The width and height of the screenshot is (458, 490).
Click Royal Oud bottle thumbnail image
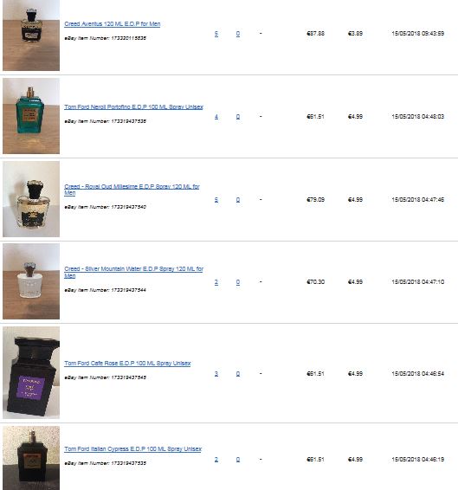(31, 199)
